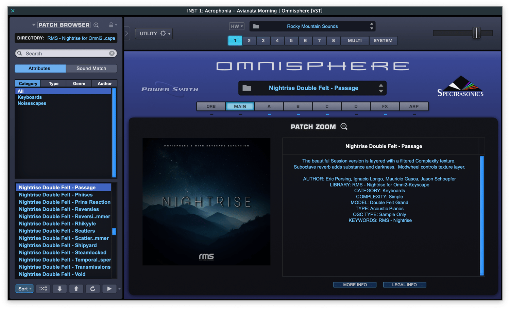The height and width of the screenshot is (309, 510).
Task: Select previous patch with up arrow
Action: point(76,289)
